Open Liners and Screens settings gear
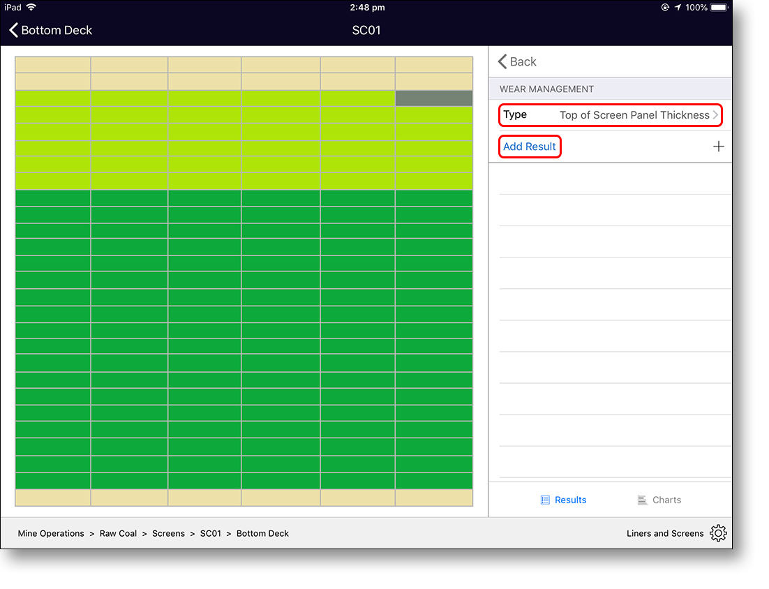Screen dimensions: 769x589 click(x=719, y=534)
